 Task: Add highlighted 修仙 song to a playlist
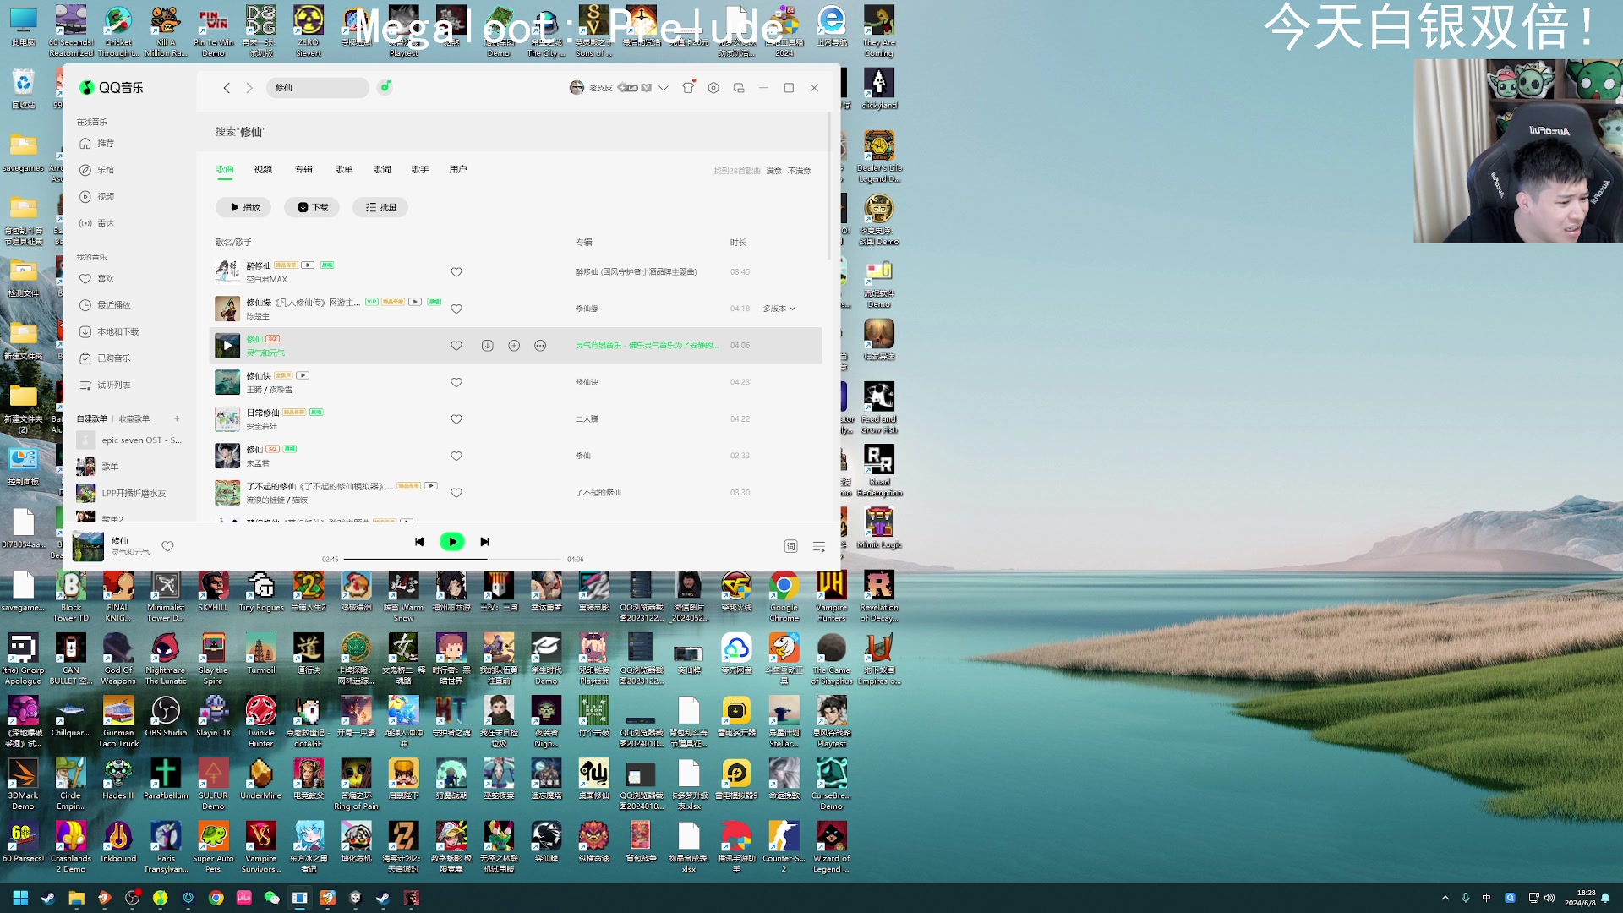(x=514, y=346)
